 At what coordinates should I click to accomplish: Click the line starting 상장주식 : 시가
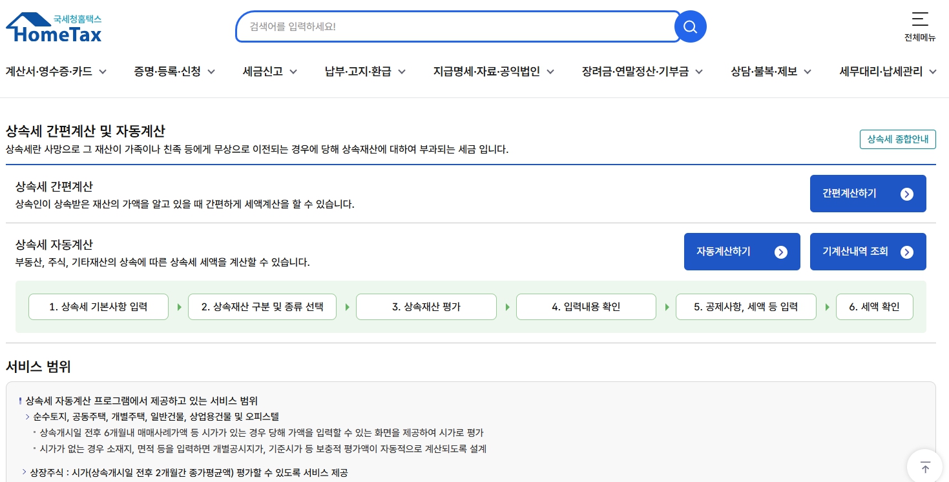(x=189, y=473)
